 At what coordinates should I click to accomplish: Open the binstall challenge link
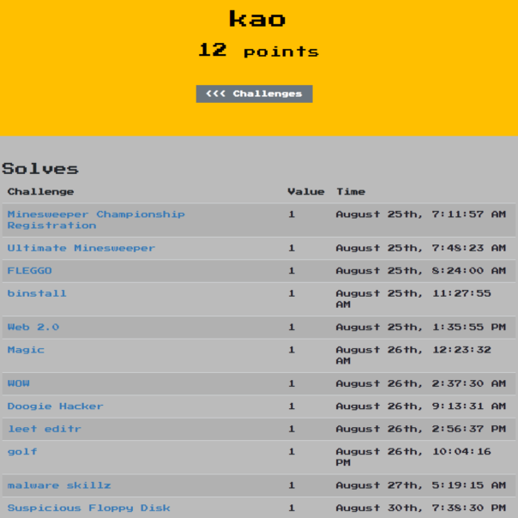(37, 293)
